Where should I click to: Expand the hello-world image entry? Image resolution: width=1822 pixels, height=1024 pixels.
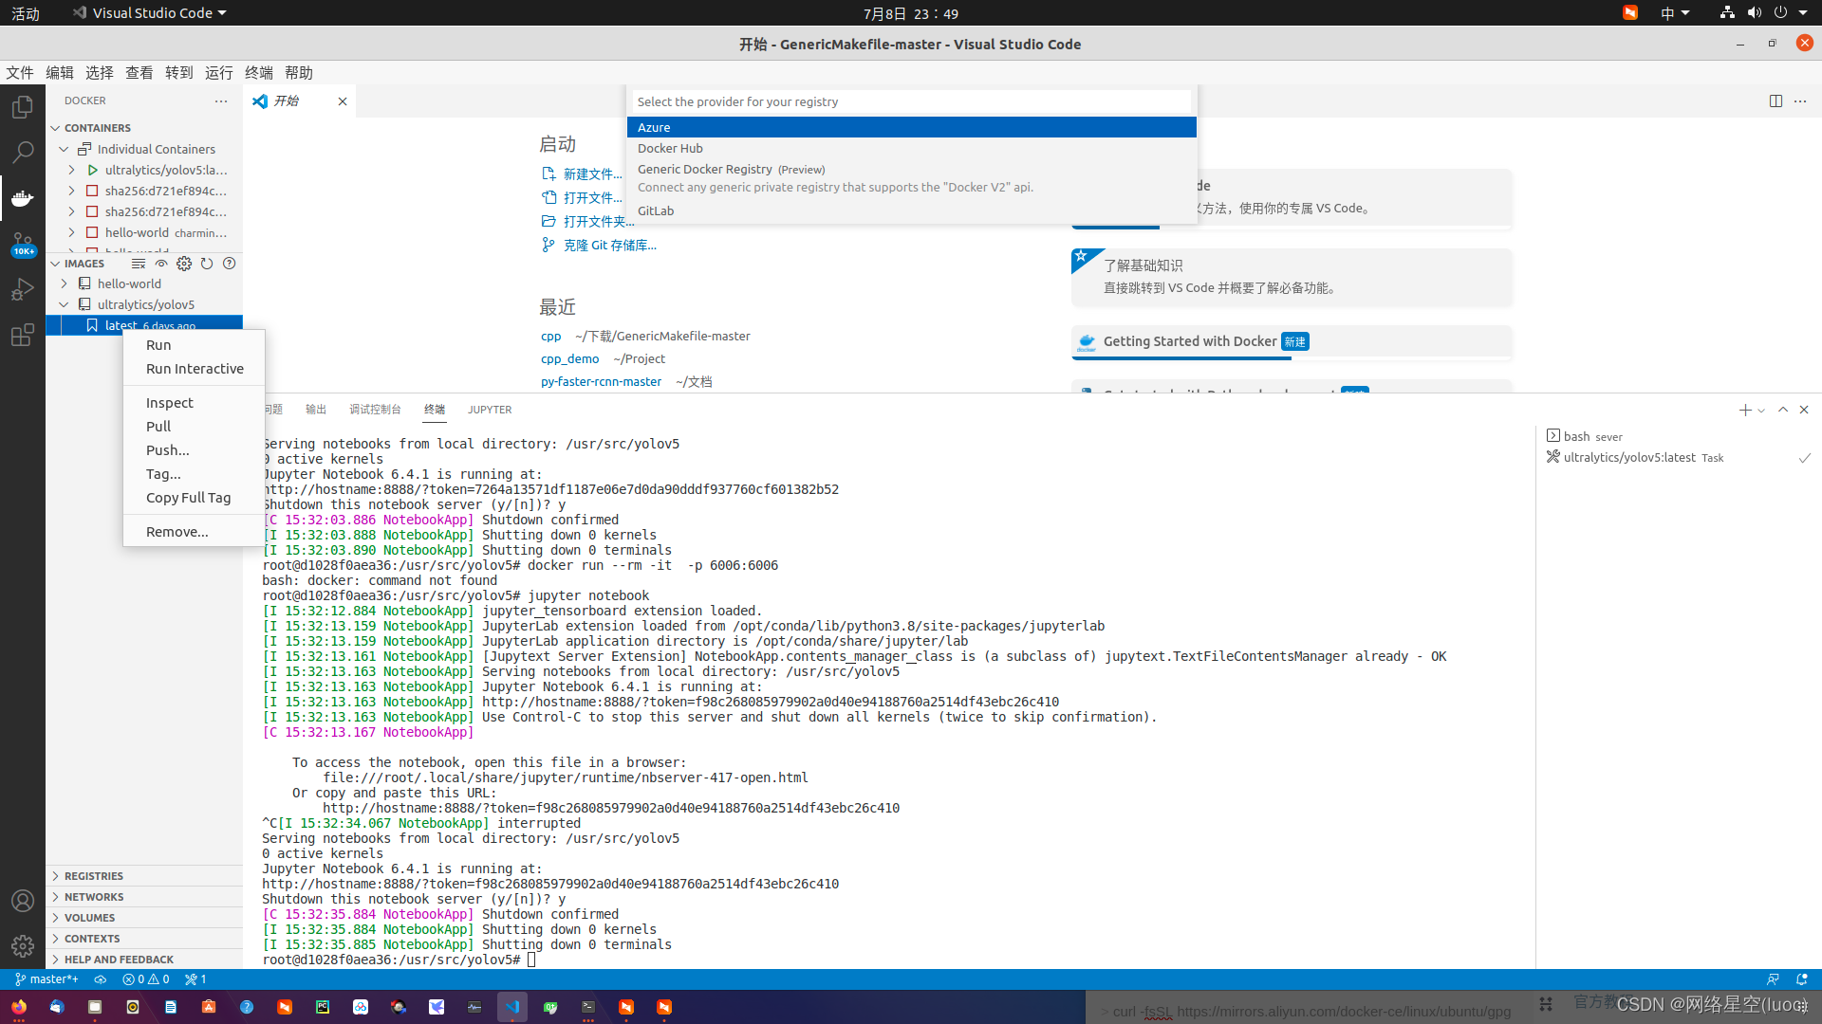click(x=63, y=283)
